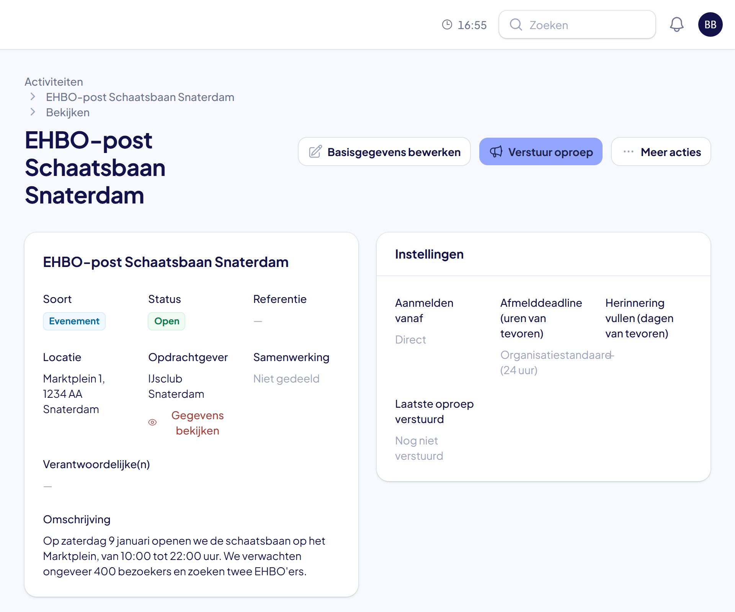Click the Bekijken breadcrumb item
The width and height of the screenshot is (735, 612).
click(68, 112)
